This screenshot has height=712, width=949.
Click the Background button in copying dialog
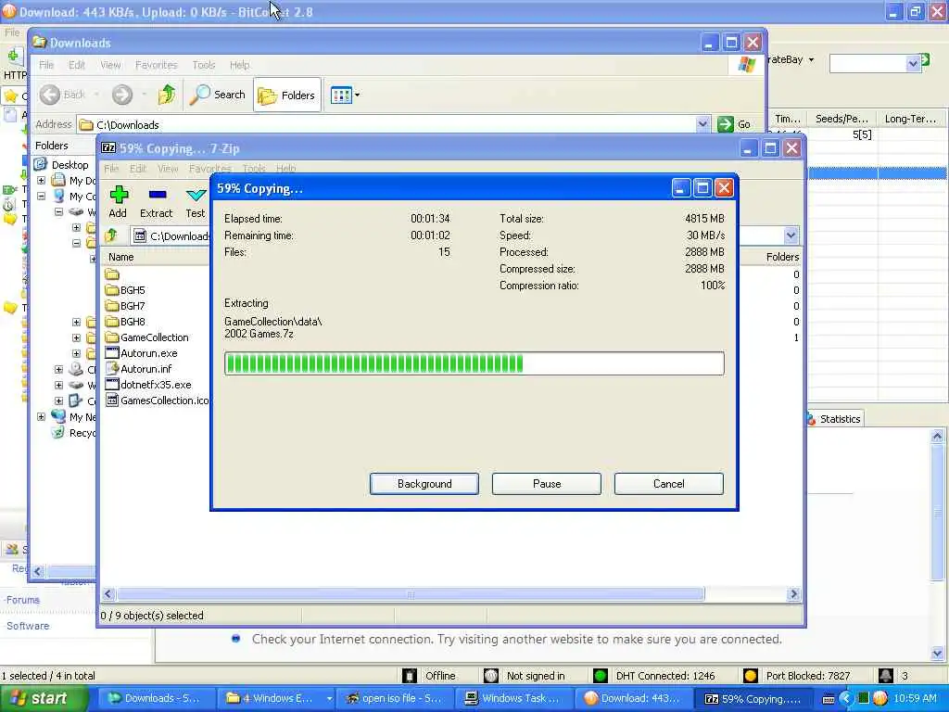[424, 484]
